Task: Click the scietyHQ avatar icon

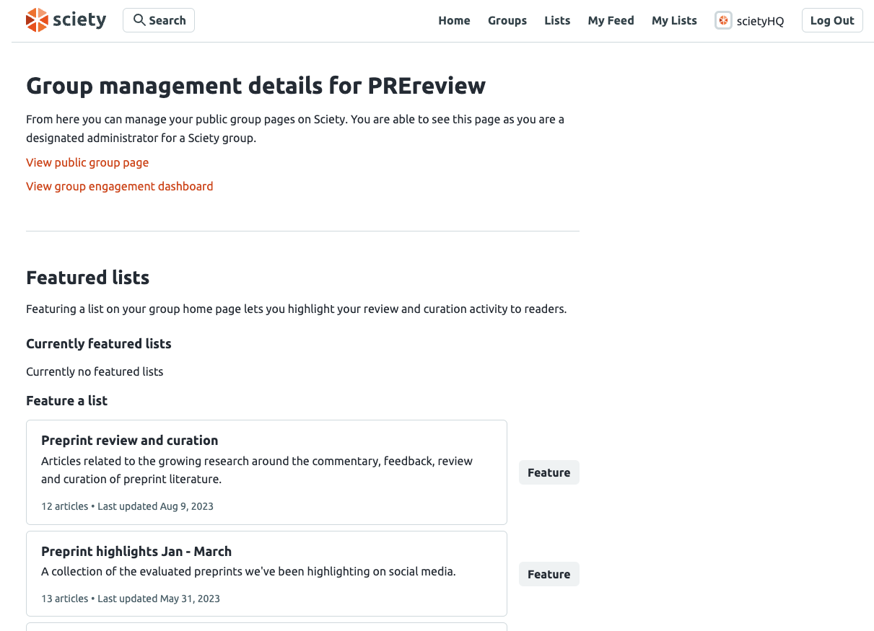Action: (x=723, y=20)
